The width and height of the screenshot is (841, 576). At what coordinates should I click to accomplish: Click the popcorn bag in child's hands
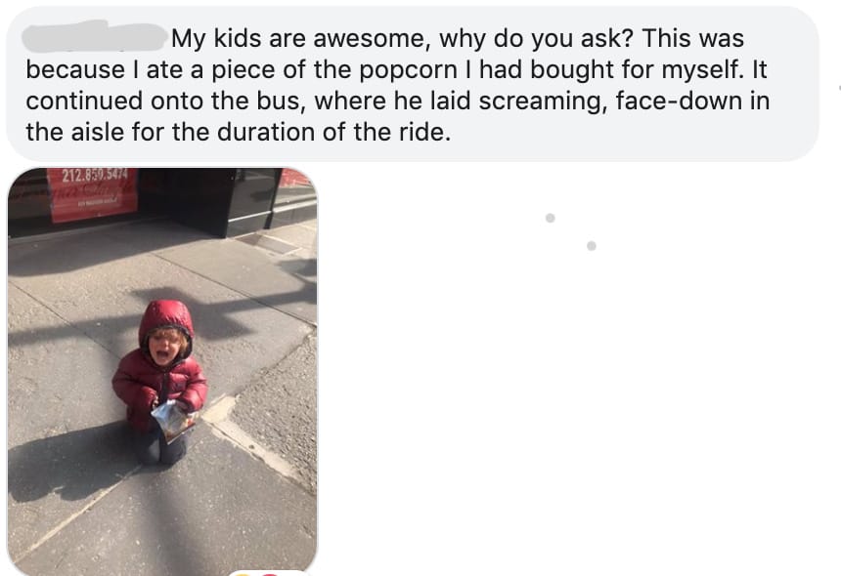pyautogui.click(x=172, y=421)
